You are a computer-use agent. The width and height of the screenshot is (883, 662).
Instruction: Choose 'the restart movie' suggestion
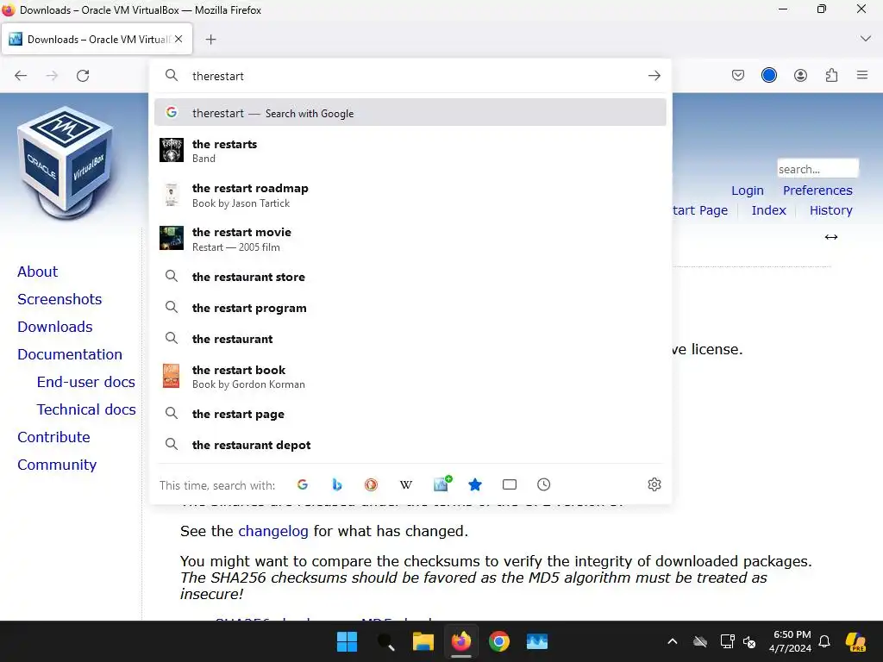pos(410,240)
